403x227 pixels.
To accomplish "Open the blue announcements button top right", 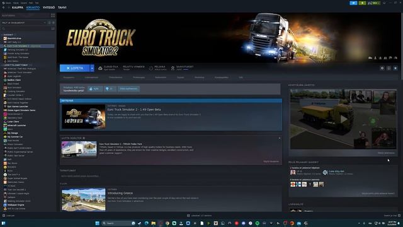I will (354, 3).
